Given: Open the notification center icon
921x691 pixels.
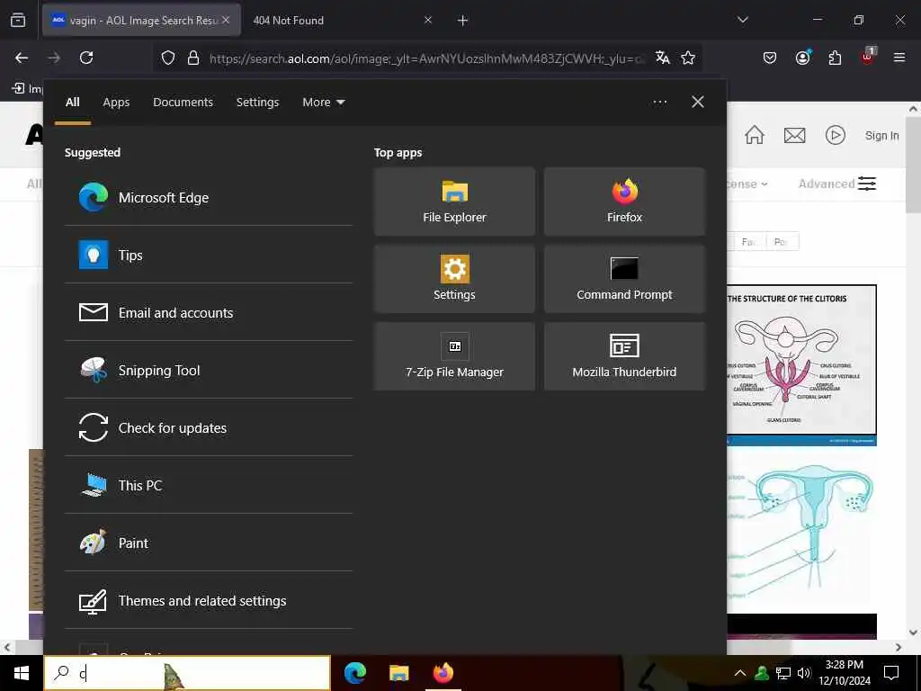Looking at the screenshot, I should [x=891, y=673].
